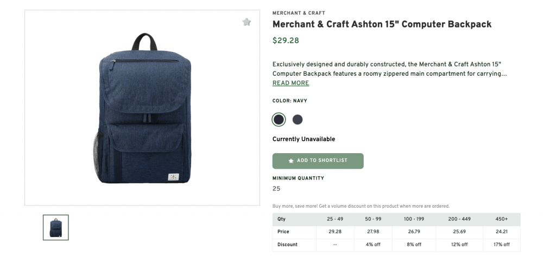This screenshot has height=257, width=556.
Task: Click the main backpack product image
Action: pyautogui.click(x=142, y=108)
